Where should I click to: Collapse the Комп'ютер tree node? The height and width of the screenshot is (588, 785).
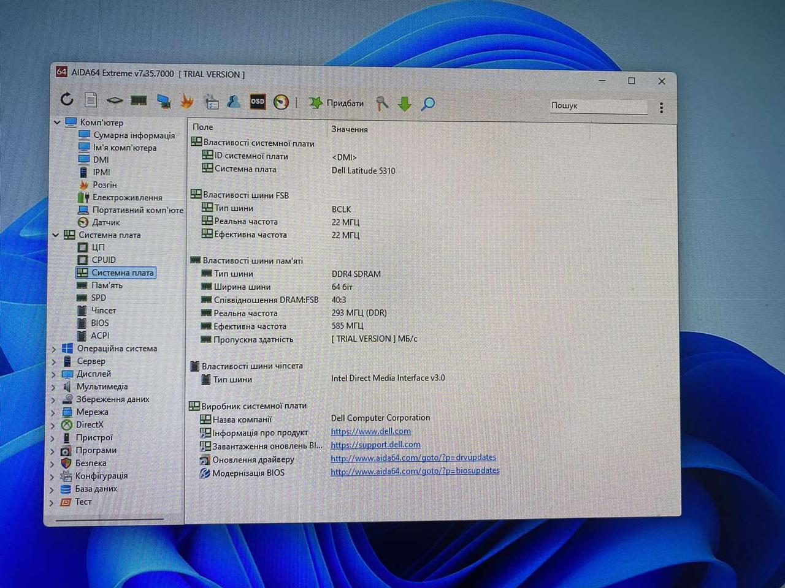57,123
